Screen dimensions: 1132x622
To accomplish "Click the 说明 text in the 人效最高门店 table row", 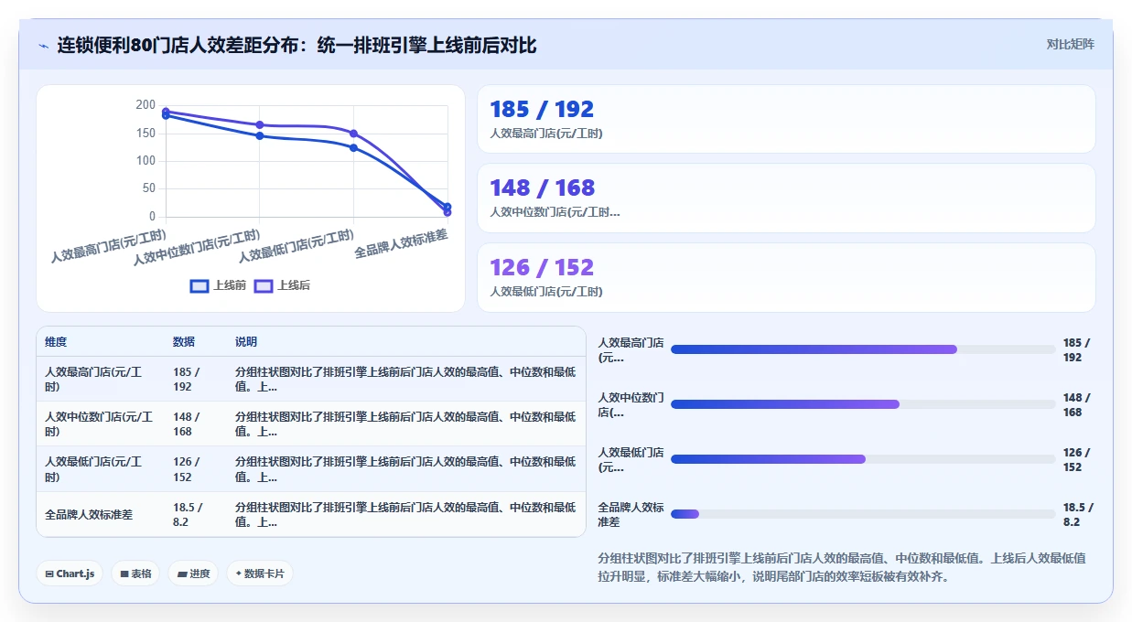I will pos(405,379).
